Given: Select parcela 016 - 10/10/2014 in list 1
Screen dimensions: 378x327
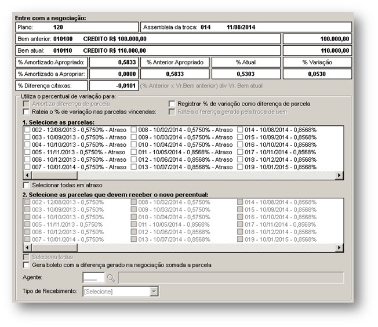Looking at the screenshot, I should pos(240,145).
